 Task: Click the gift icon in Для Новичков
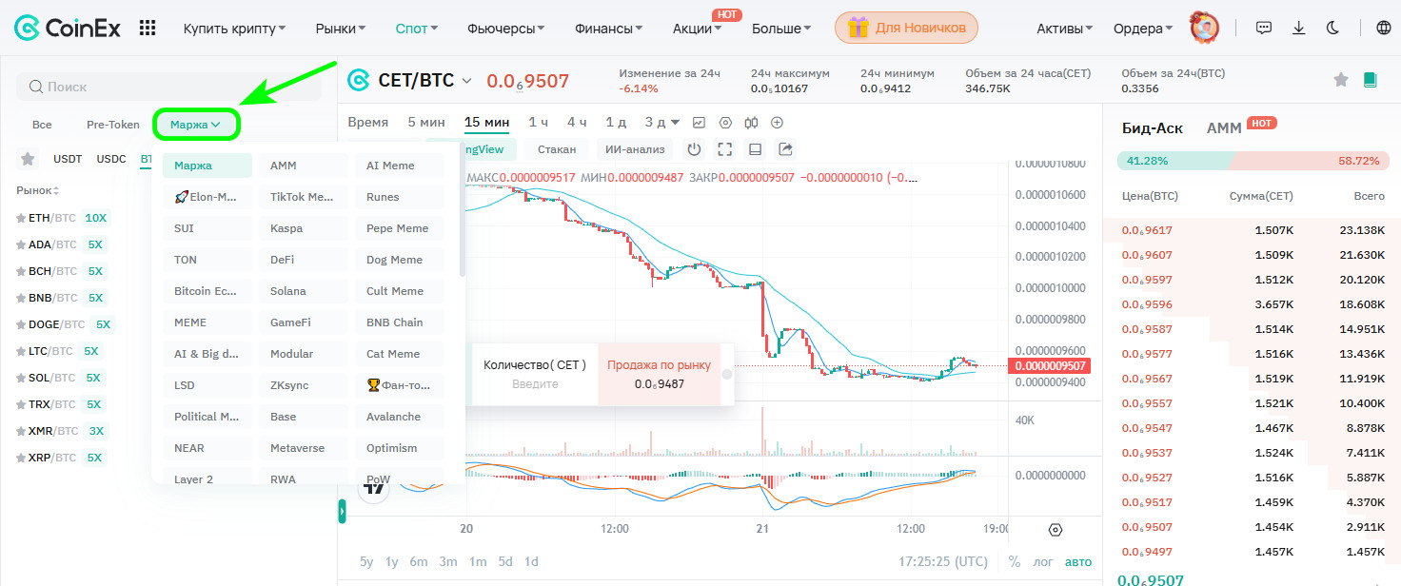(858, 28)
